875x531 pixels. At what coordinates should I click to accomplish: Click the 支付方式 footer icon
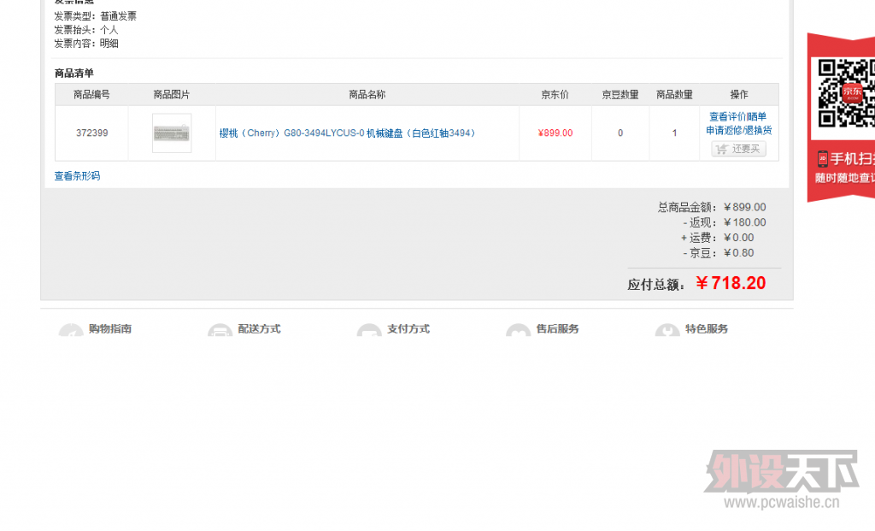tap(369, 330)
